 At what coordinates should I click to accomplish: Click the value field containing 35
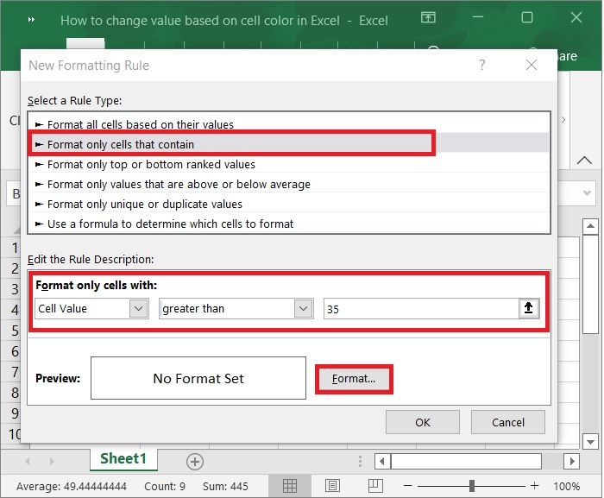pyautogui.click(x=418, y=309)
